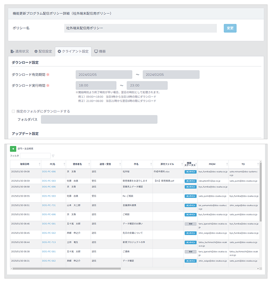Click the gray status badge in the 08:38 row
Image resolution: width=272 pixels, height=283 pixels.
(x=190, y=252)
